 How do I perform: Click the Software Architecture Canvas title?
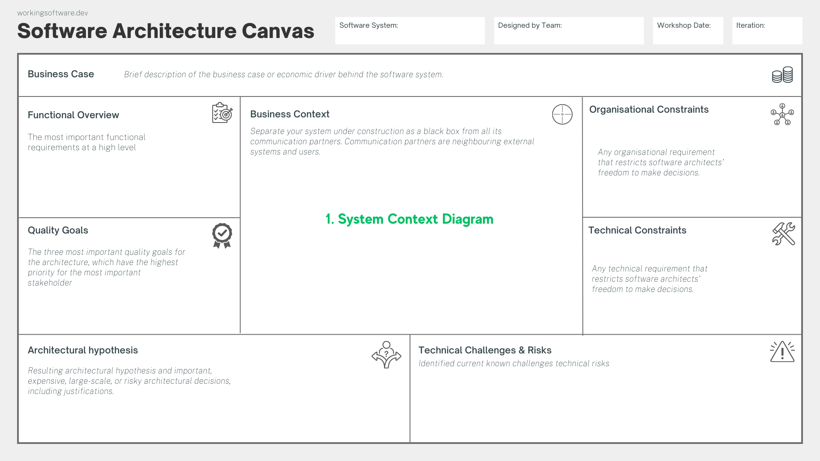[x=166, y=31]
